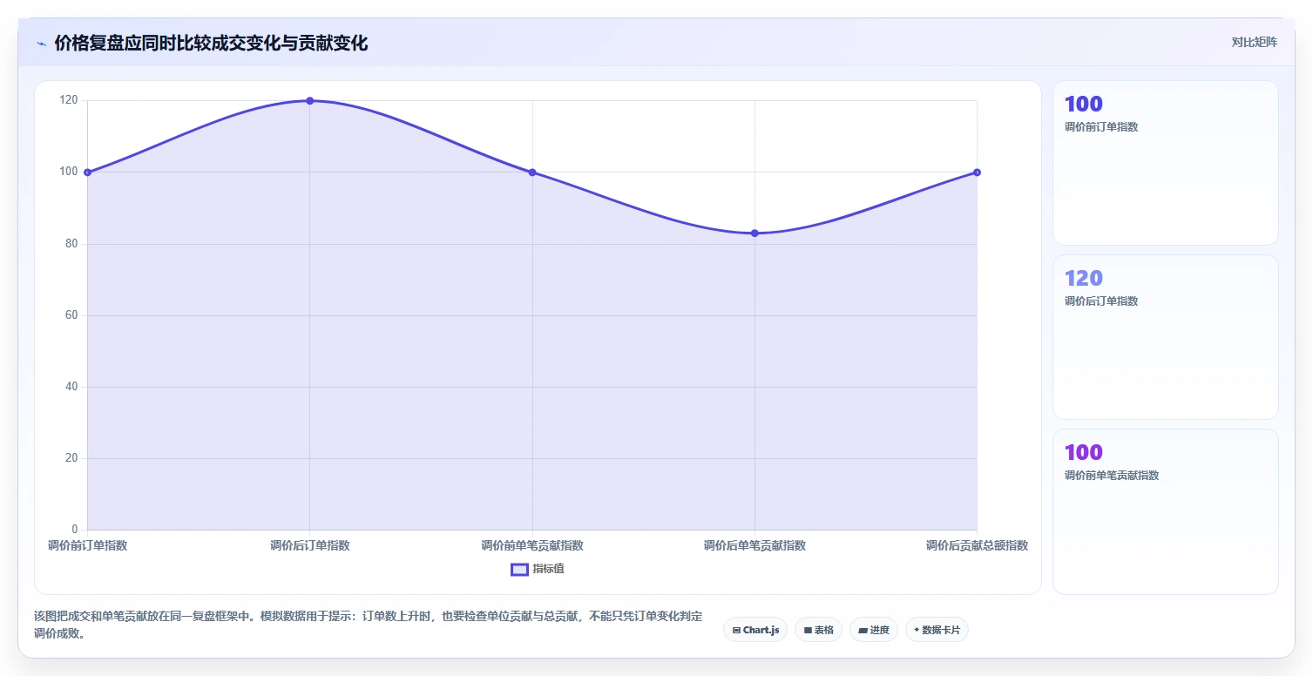
Task: Click the y-axis tick label 40
Action: click(71, 387)
